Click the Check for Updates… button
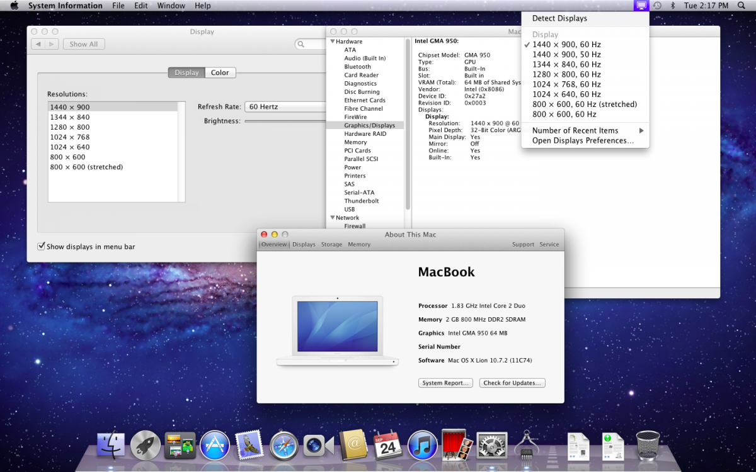 (x=512, y=383)
